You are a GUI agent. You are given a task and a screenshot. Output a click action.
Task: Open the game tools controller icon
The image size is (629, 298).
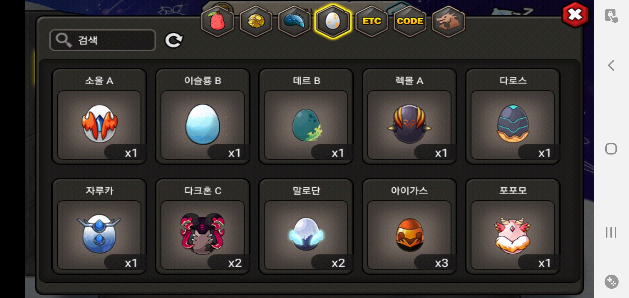tap(611, 282)
